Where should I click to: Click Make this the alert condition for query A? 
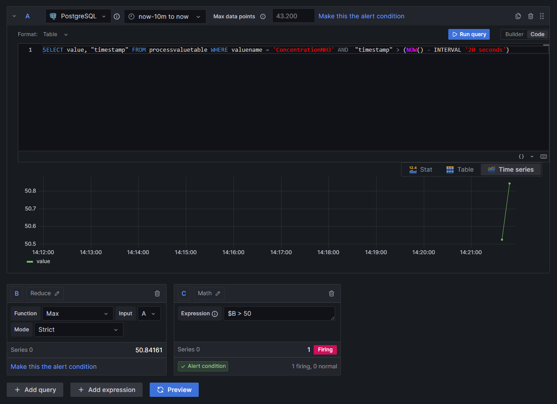point(361,16)
